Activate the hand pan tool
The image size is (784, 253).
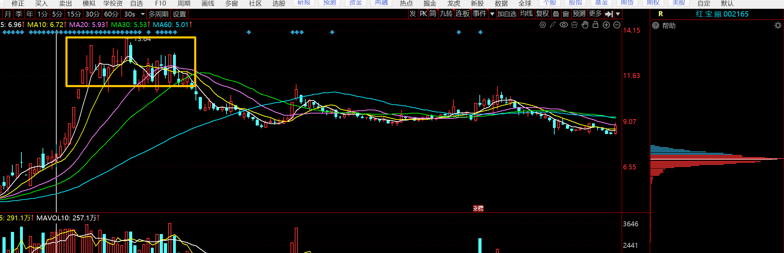585,25
